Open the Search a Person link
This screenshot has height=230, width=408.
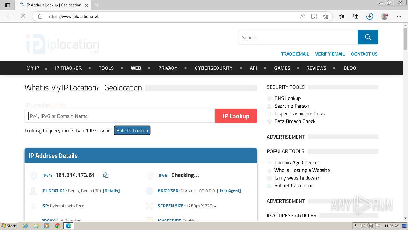click(292, 106)
